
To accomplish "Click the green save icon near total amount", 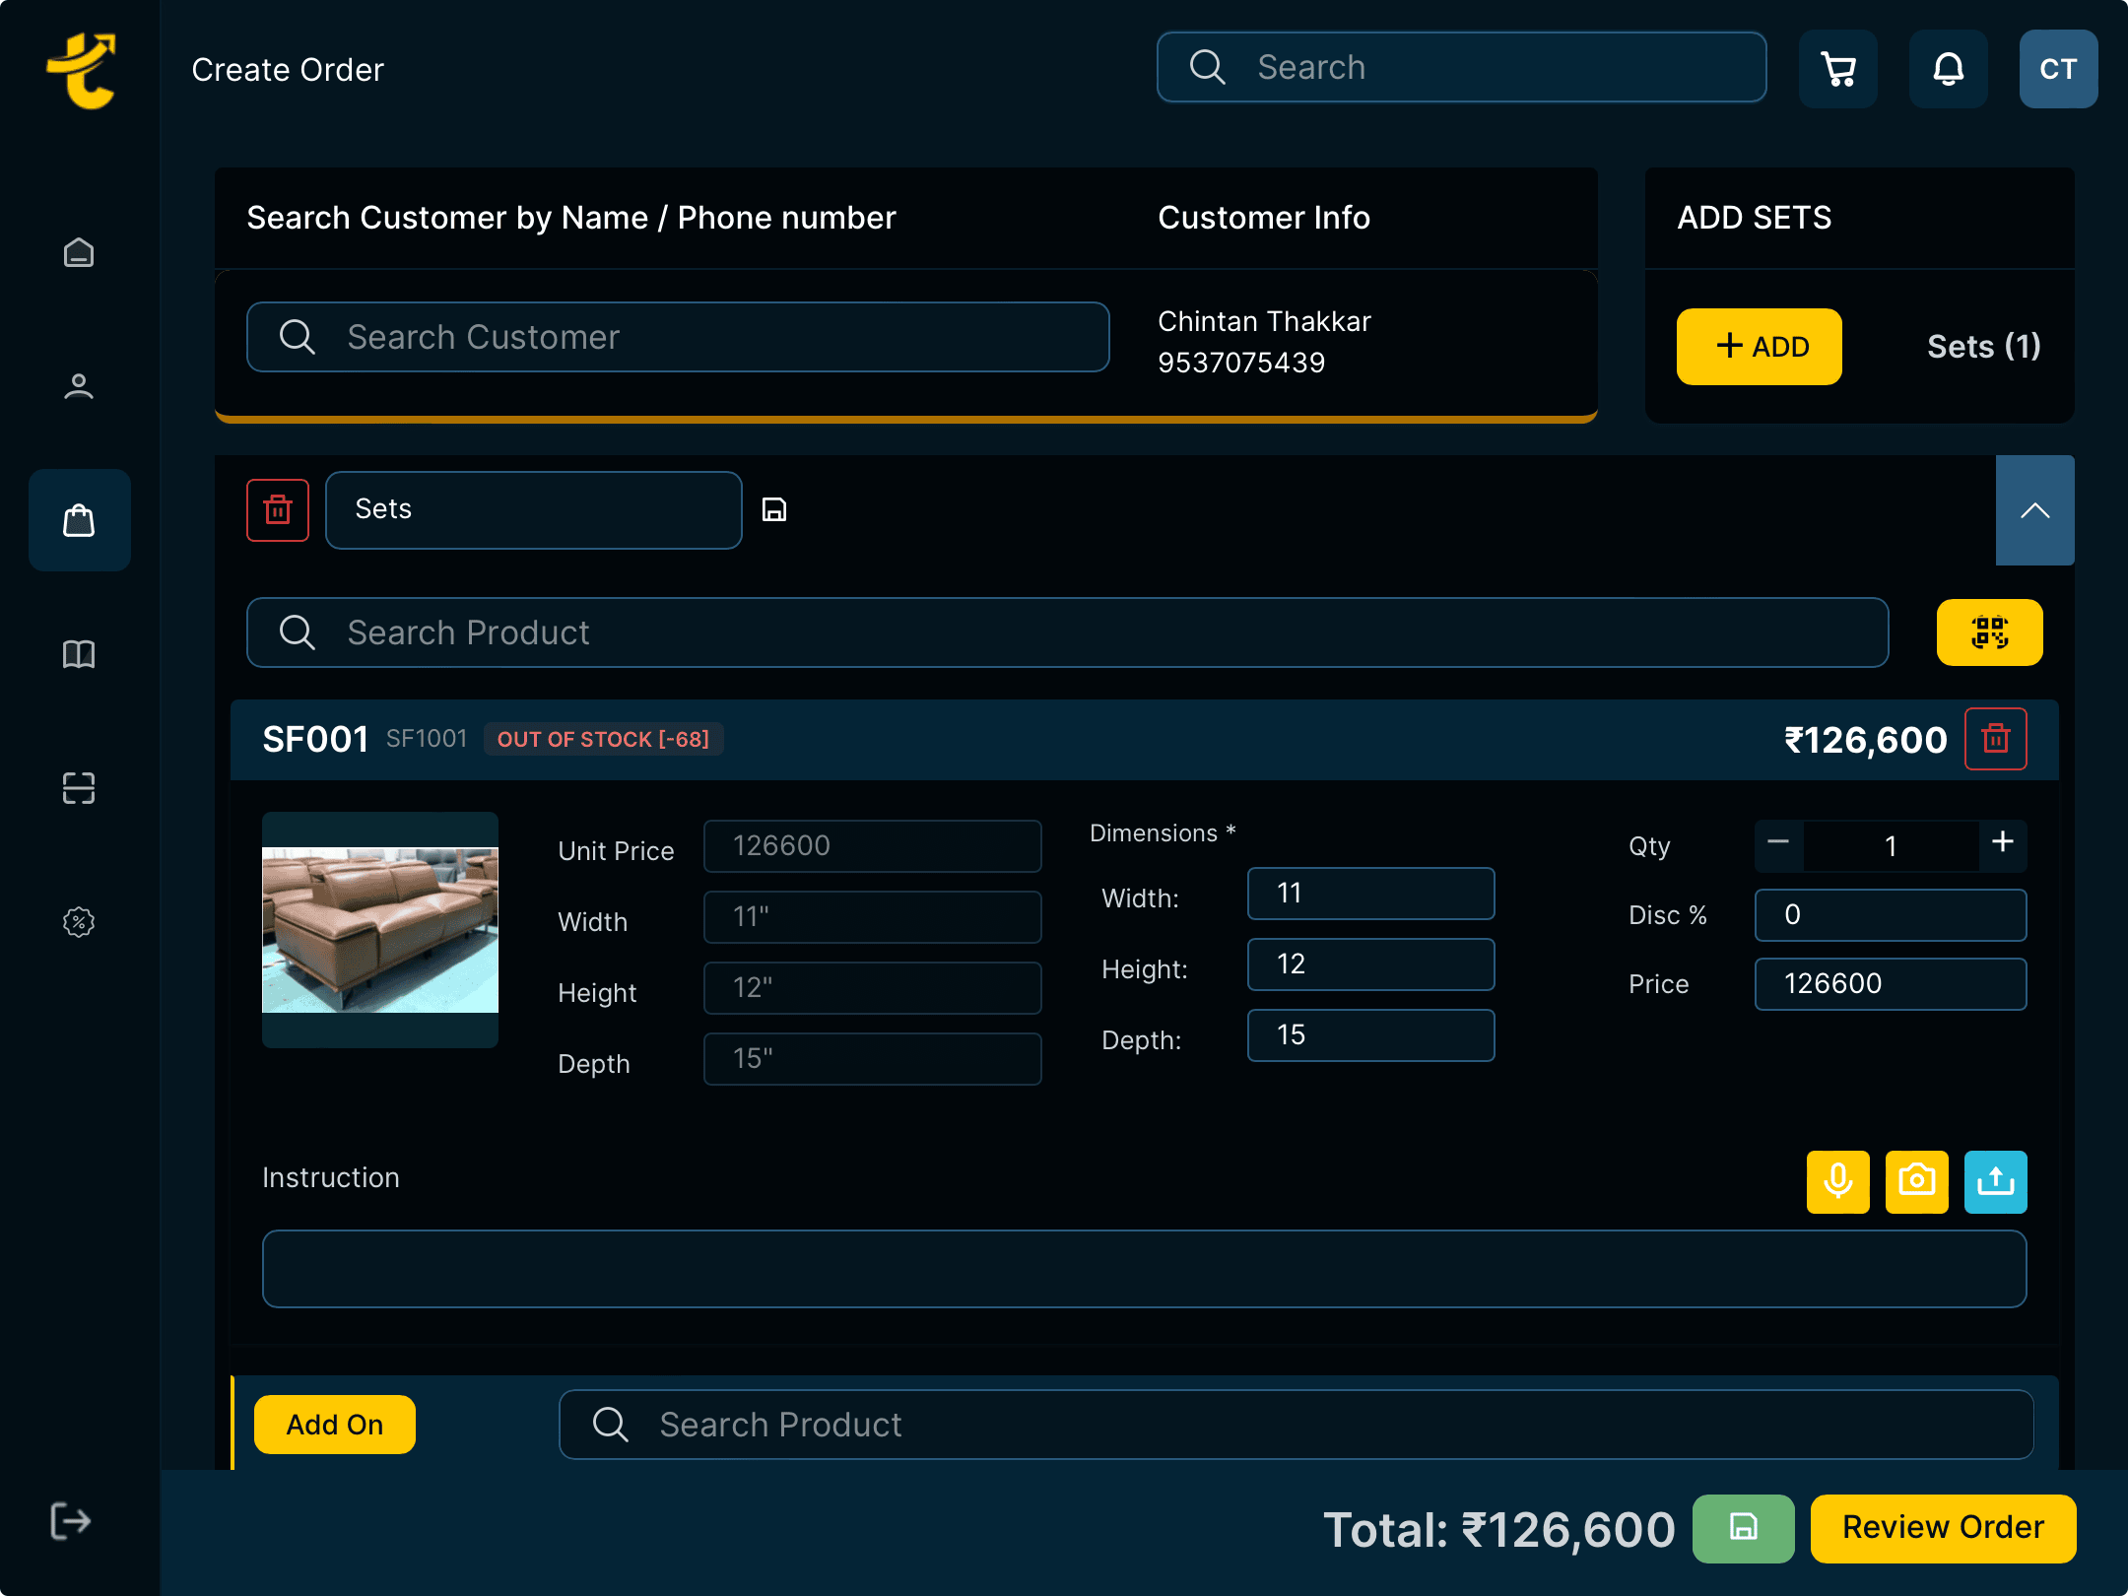I will [x=1743, y=1527].
